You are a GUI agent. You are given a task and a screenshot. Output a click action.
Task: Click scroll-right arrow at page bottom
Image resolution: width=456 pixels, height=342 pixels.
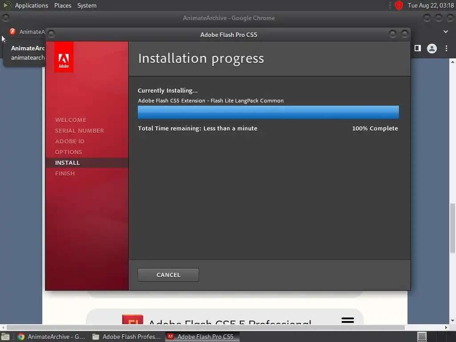[446, 327]
